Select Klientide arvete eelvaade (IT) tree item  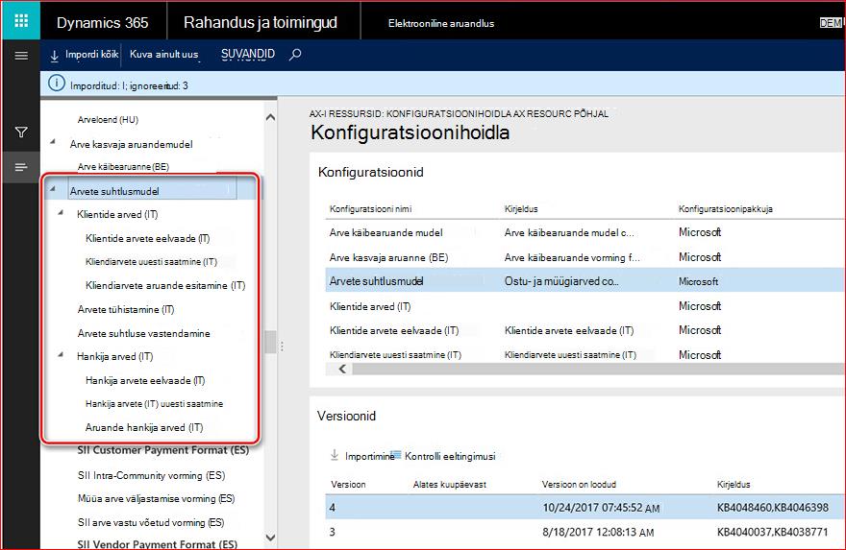point(148,238)
